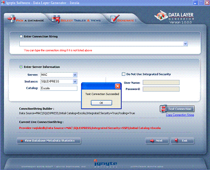Expand the connection string dropdown arrow
Viewport: 210px width, 170px height.
185,44
